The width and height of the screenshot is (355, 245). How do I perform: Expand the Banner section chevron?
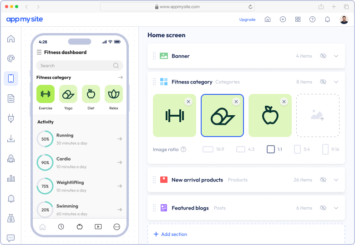336,56
